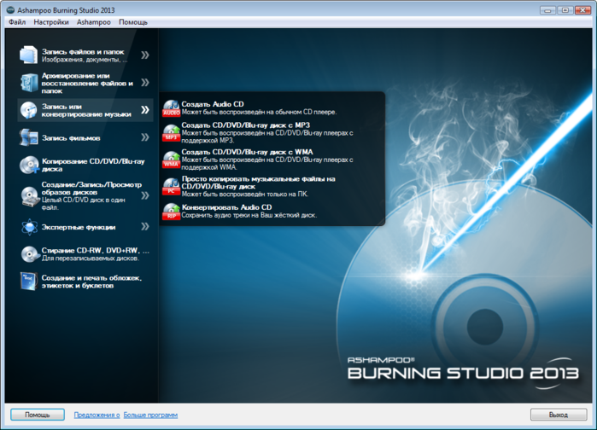Expand arrow next to Экспертные функции
The height and width of the screenshot is (430, 597).
145,227
